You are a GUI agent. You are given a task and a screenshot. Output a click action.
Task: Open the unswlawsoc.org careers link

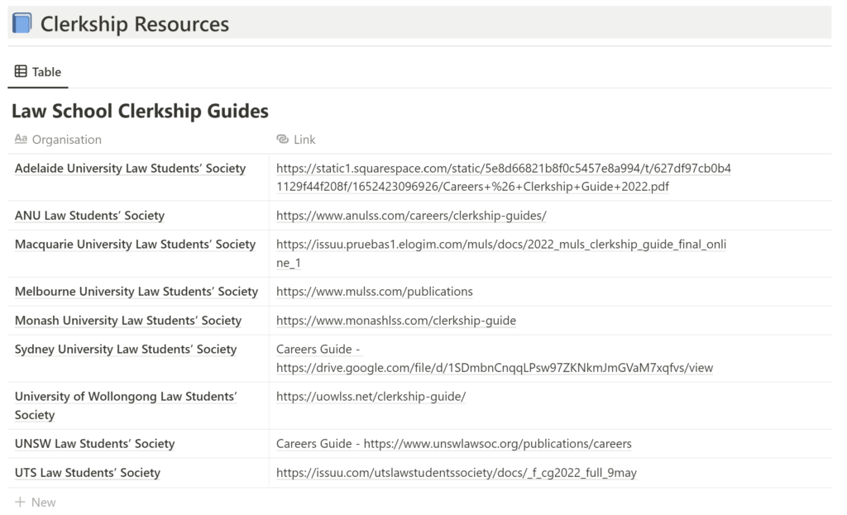click(497, 444)
